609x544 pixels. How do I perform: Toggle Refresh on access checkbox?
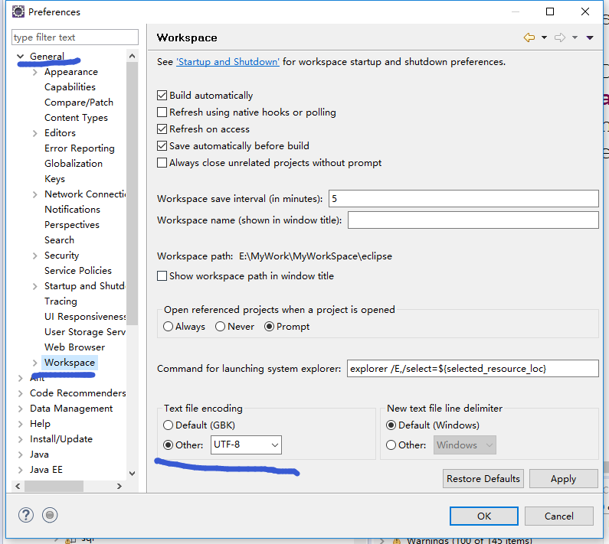pos(162,129)
